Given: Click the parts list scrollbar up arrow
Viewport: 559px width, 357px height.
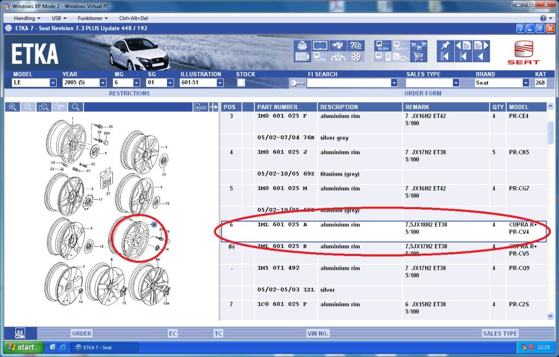Looking at the screenshot, I should (550, 106).
